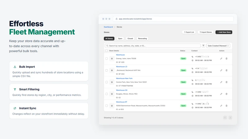Click the Import Stores button
Image resolution: width=248 pixels, height=139 pixels.
pos(206,32)
